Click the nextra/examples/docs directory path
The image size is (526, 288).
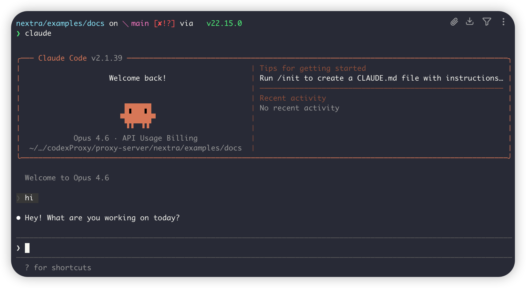[60, 23]
